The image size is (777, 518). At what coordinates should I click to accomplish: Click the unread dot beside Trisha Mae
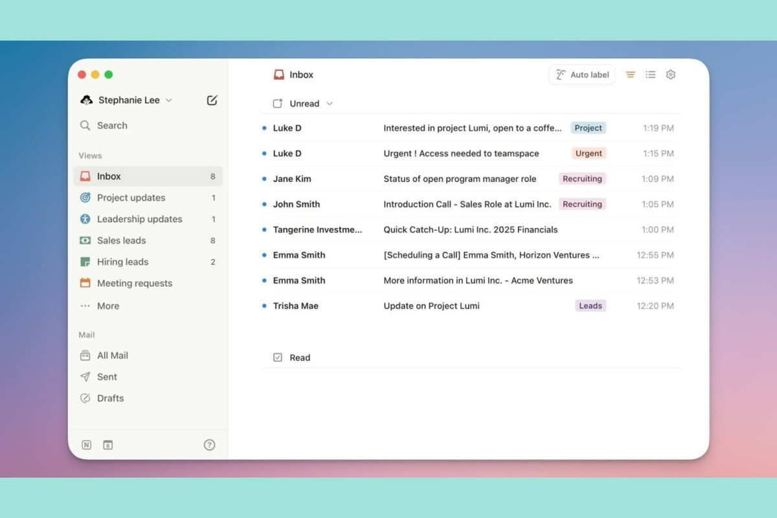point(264,306)
